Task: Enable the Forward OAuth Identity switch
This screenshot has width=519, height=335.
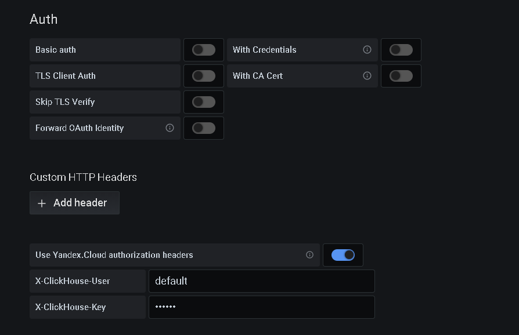Action: pyautogui.click(x=204, y=128)
